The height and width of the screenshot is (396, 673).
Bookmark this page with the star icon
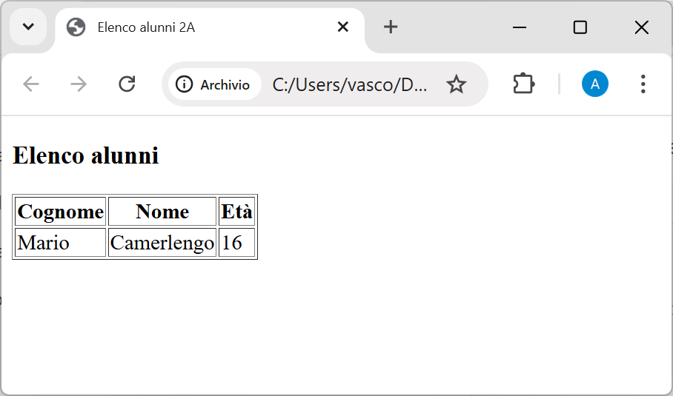point(456,84)
